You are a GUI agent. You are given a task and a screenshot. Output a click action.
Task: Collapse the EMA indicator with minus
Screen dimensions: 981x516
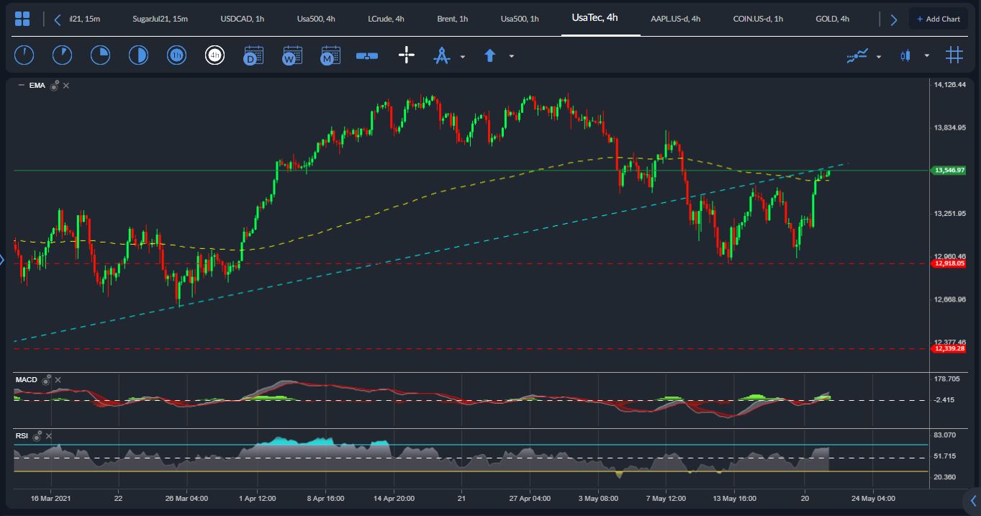pos(21,86)
